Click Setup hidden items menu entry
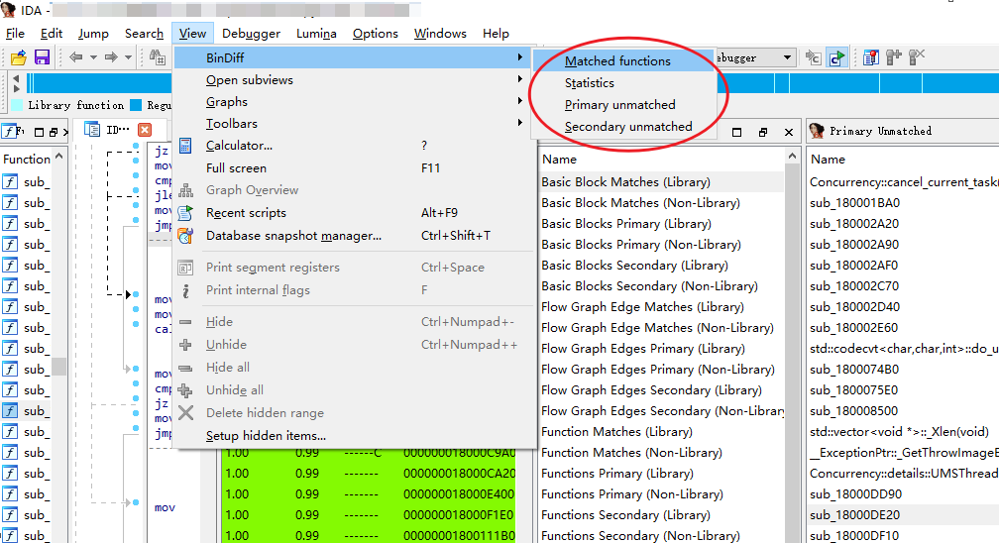Viewport: 999px width, 543px height. [x=266, y=436]
